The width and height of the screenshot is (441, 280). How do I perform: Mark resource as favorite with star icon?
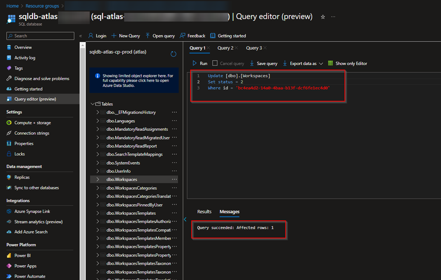pyautogui.click(x=322, y=17)
